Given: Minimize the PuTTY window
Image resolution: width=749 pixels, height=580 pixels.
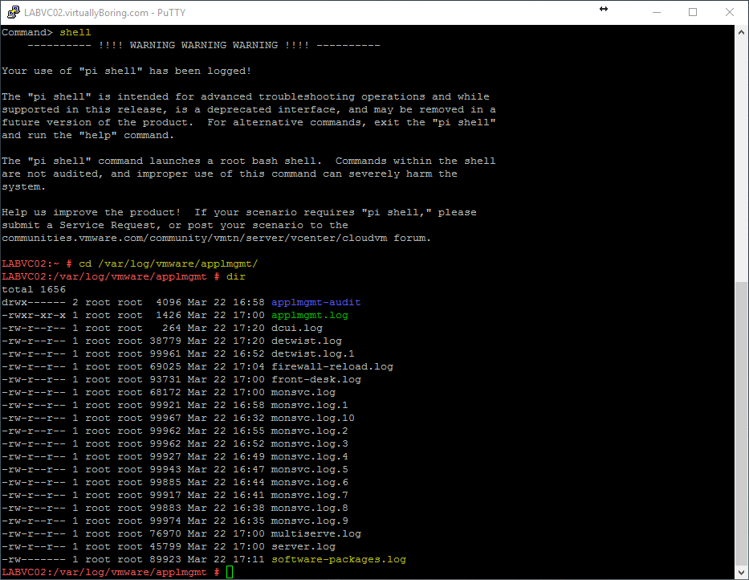Looking at the screenshot, I should pyautogui.click(x=657, y=12).
